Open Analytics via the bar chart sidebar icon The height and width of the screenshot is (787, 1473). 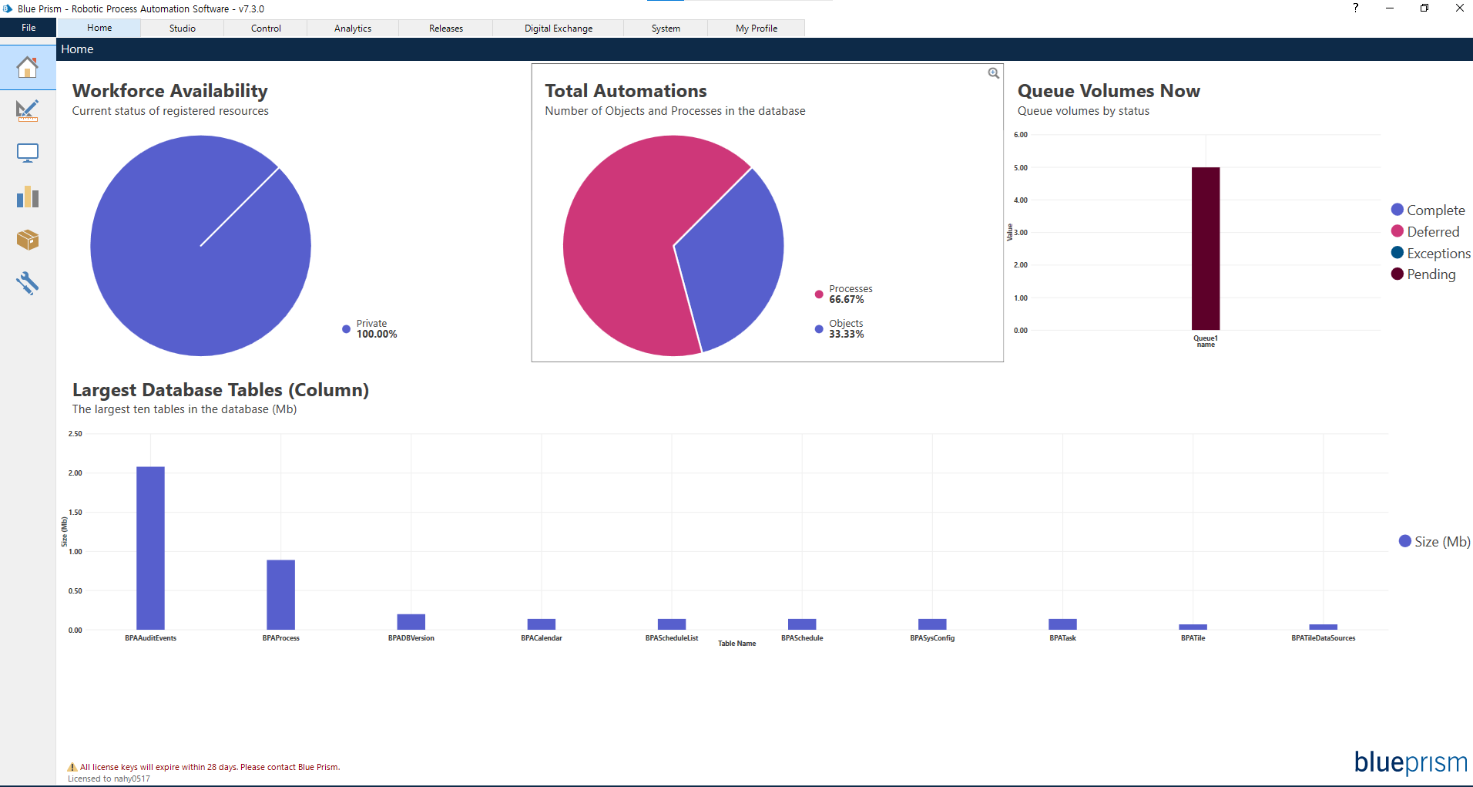click(x=28, y=197)
